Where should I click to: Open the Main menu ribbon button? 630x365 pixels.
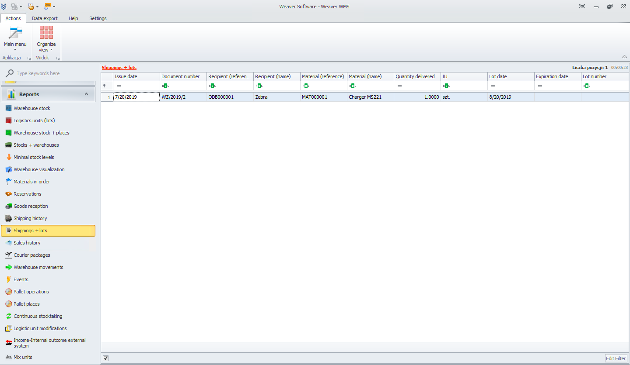(15, 39)
